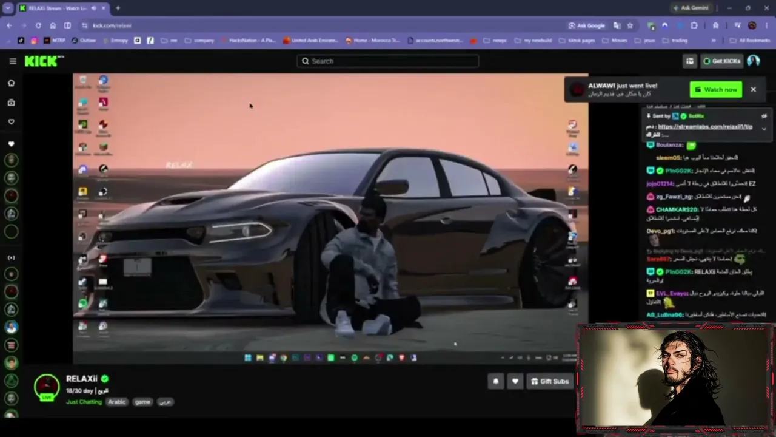The height and width of the screenshot is (437, 776).
Task: Open the Chrome profile avatar
Action: coord(752,25)
